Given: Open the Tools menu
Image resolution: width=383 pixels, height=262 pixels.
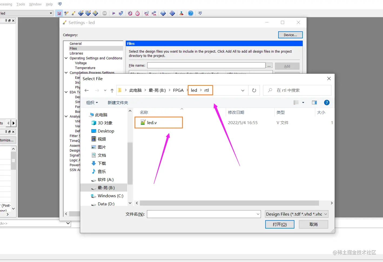Looking at the screenshot, I should (x=21, y=4).
